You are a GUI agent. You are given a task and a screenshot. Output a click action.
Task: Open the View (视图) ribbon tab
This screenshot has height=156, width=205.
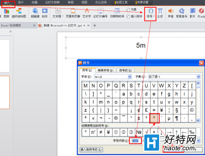click(x=84, y=2)
